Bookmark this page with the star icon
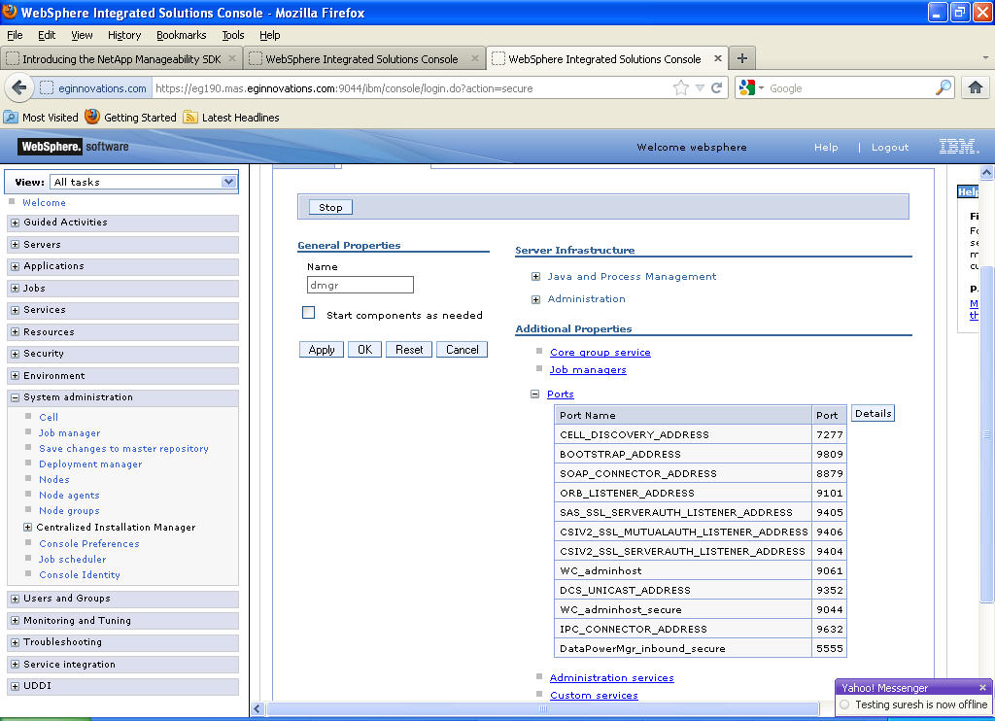This screenshot has width=995, height=721. (681, 88)
